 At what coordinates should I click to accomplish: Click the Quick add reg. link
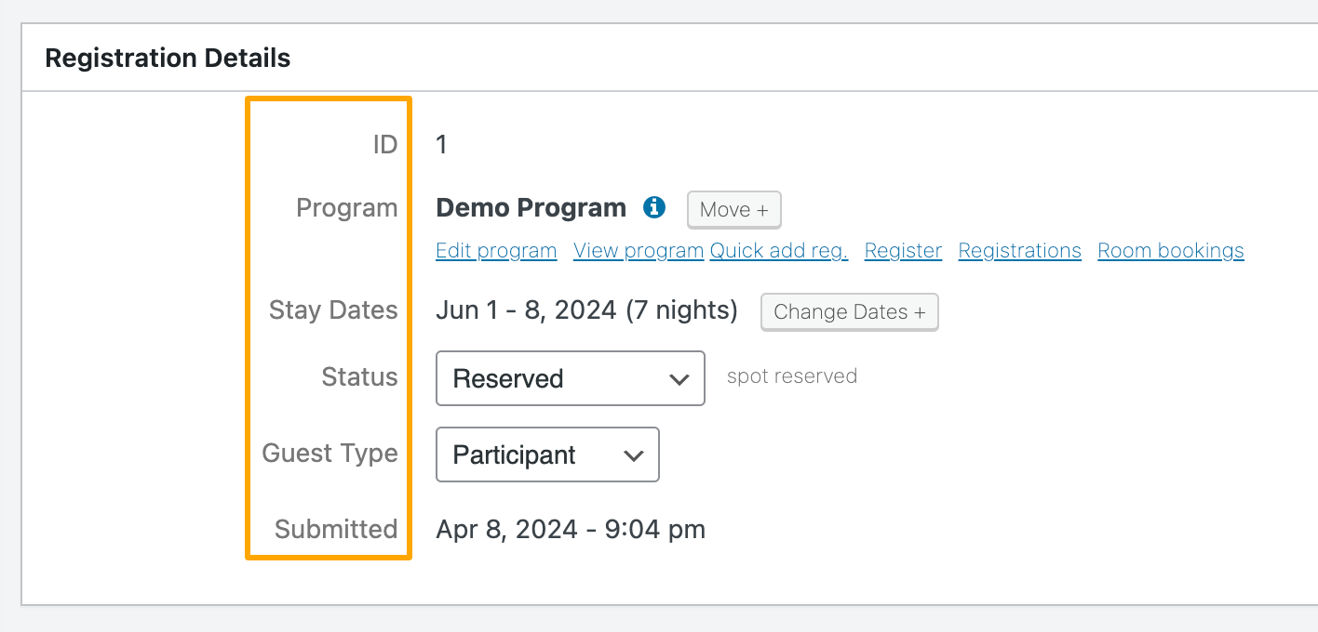[x=778, y=250]
